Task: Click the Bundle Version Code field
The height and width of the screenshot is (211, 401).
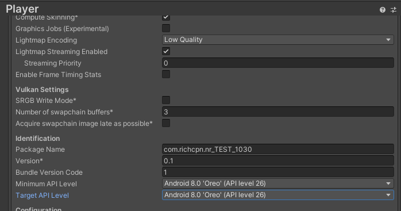Action: pos(278,172)
